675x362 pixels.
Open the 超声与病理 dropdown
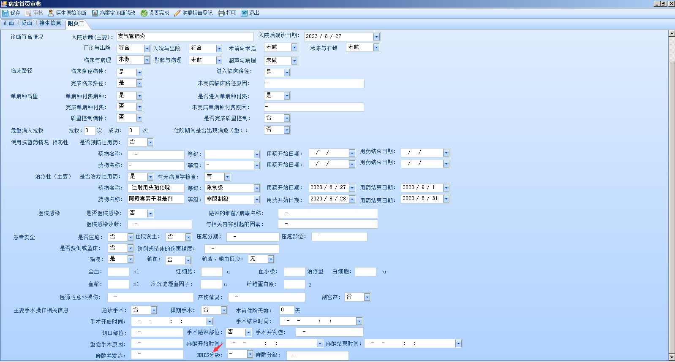(294, 61)
